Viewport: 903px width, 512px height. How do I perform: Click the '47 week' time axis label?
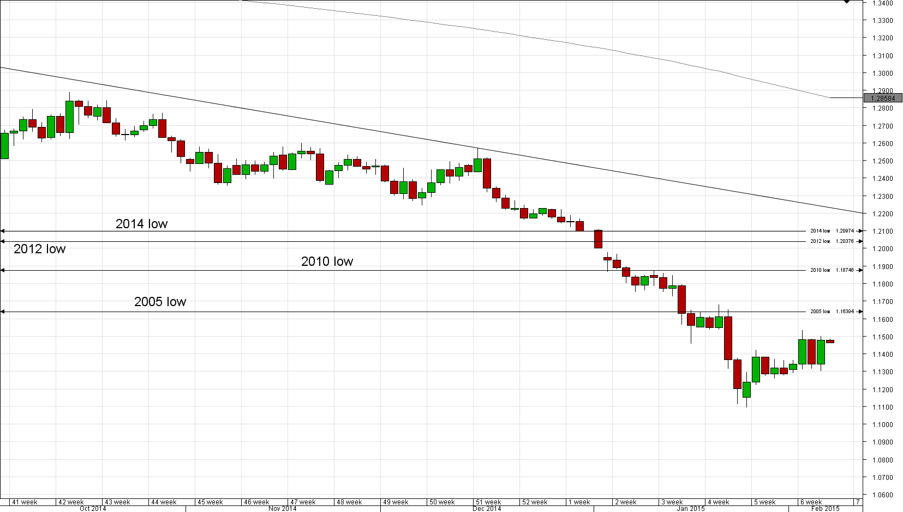303,502
